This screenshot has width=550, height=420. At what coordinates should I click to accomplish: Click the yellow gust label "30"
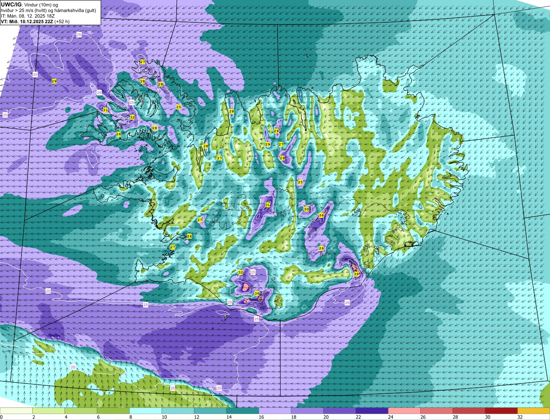306,209
